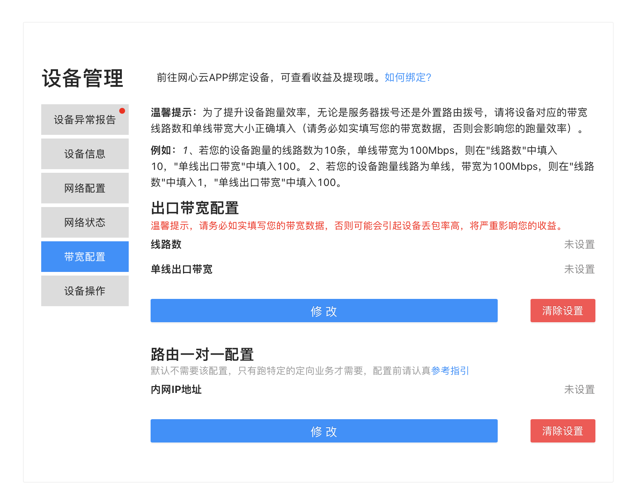
Task: Open the 参考指引 reference link
Action: [x=450, y=371]
